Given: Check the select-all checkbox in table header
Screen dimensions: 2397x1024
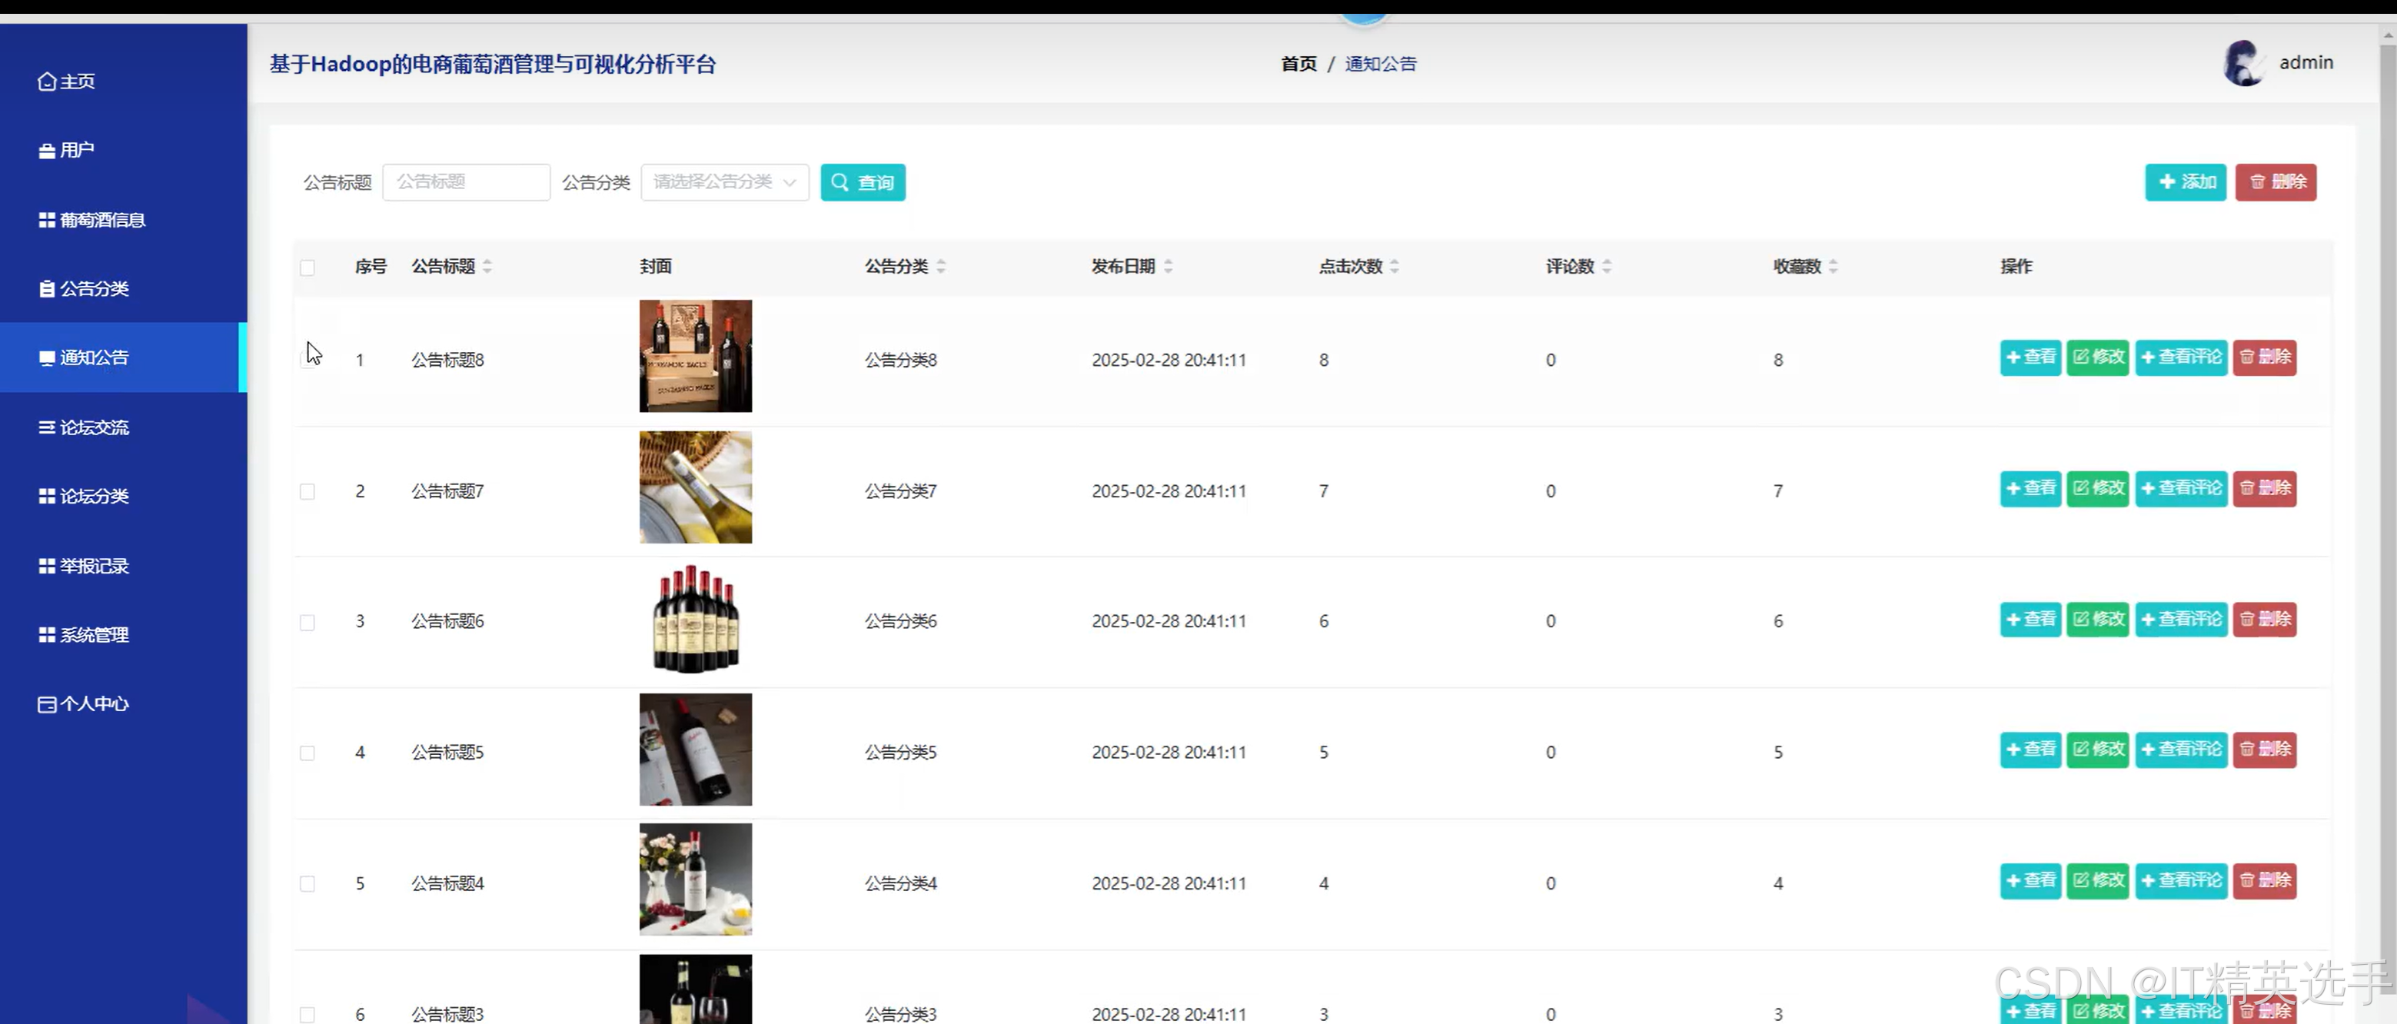Looking at the screenshot, I should tap(307, 268).
